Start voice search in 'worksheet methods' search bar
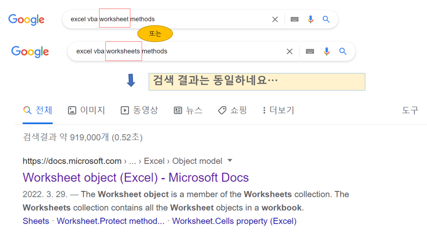Viewport: 427px width, 232px height. point(310,19)
